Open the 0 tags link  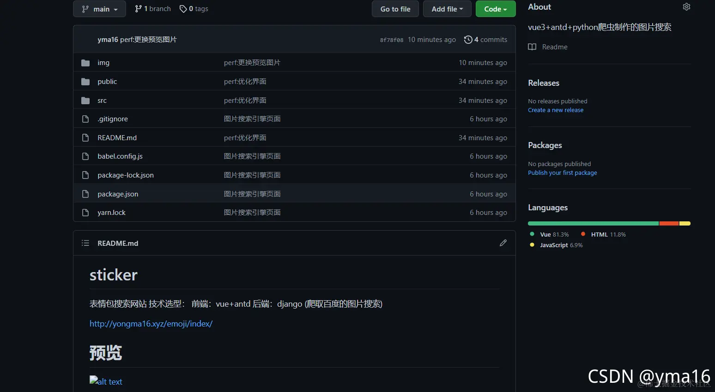click(x=194, y=9)
